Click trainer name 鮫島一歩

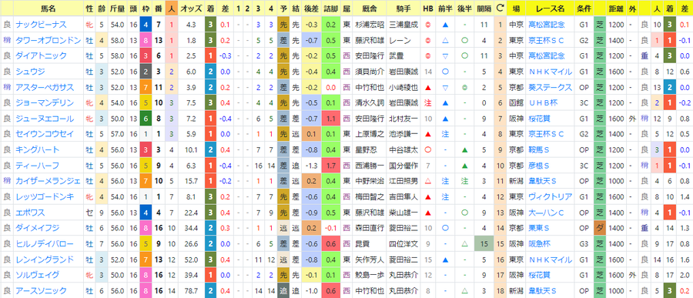369,275
